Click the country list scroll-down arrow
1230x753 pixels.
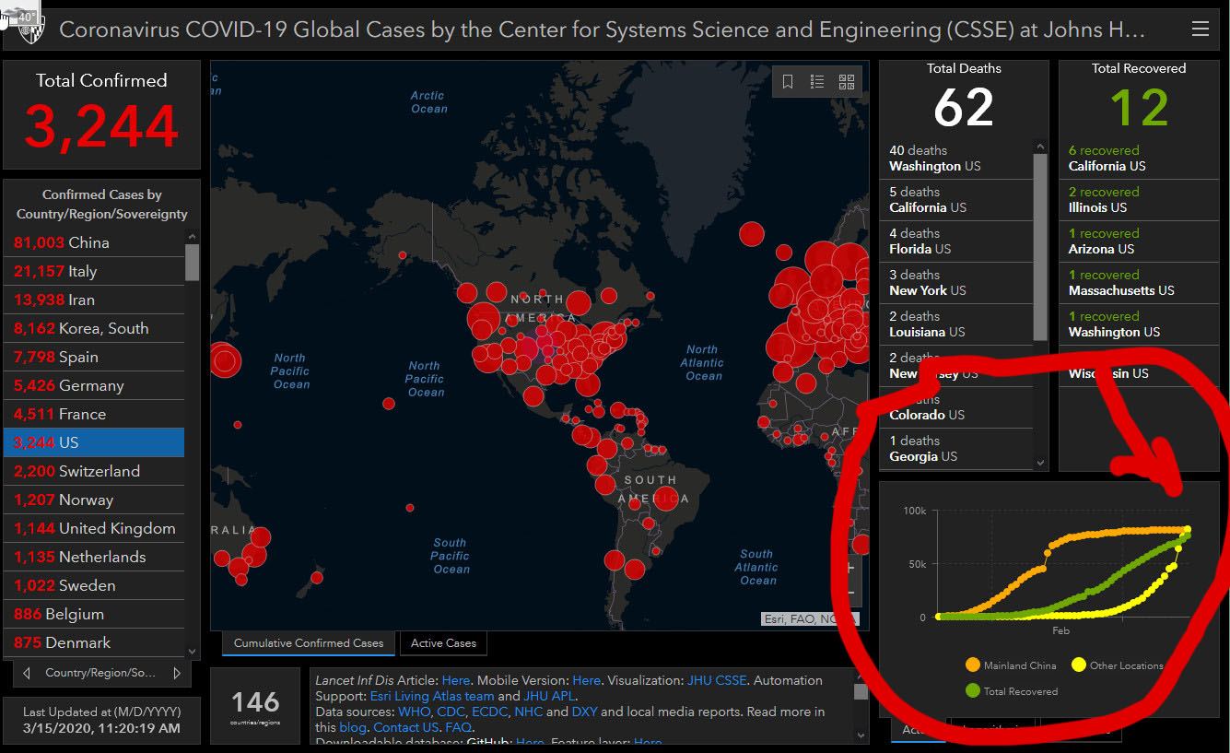click(192, 652)
